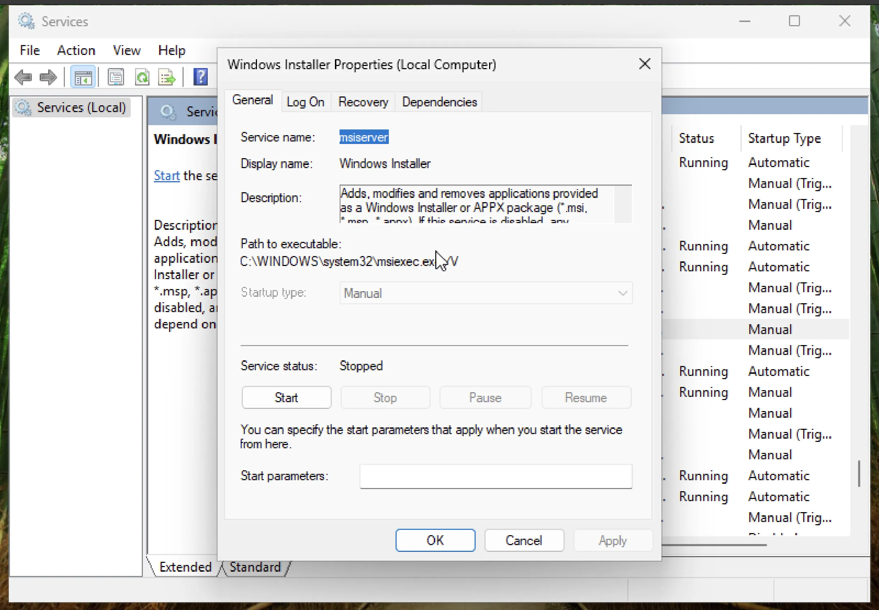Switch to the Log On tab

306,102
